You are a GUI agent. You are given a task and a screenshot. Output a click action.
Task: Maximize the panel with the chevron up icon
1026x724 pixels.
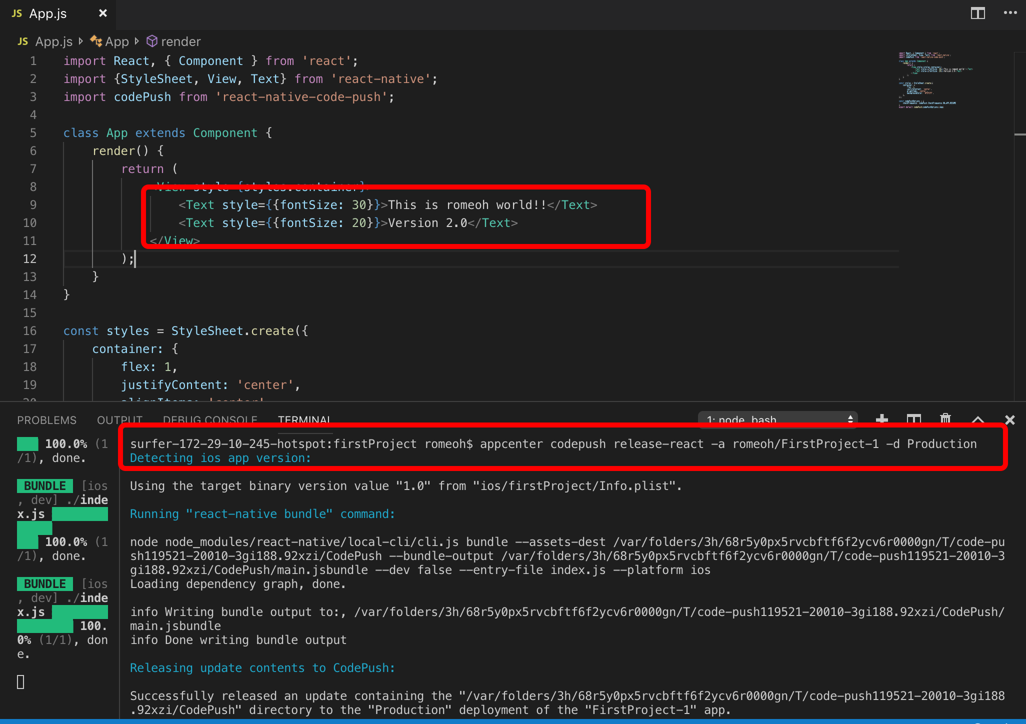[978, 419]
